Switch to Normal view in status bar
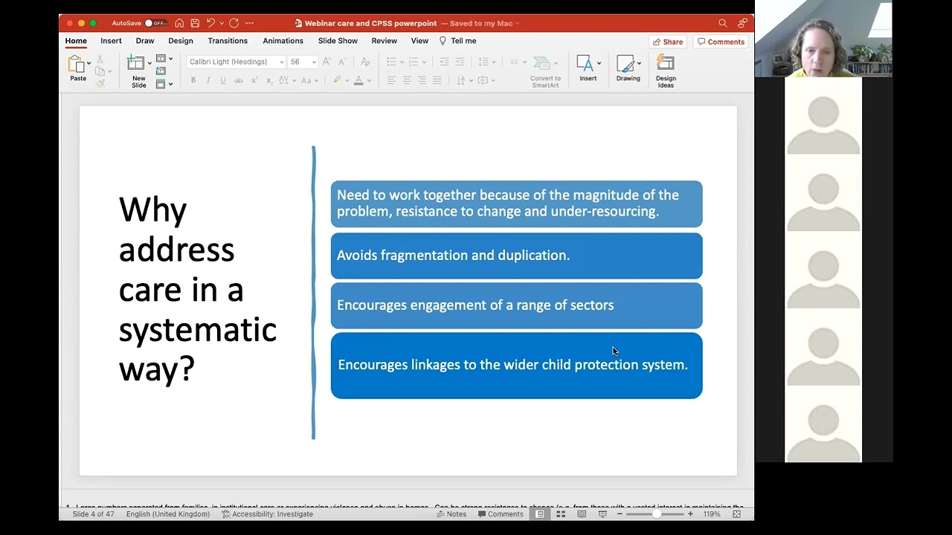Viewport: 952px width, 535px height. [540, 514]
